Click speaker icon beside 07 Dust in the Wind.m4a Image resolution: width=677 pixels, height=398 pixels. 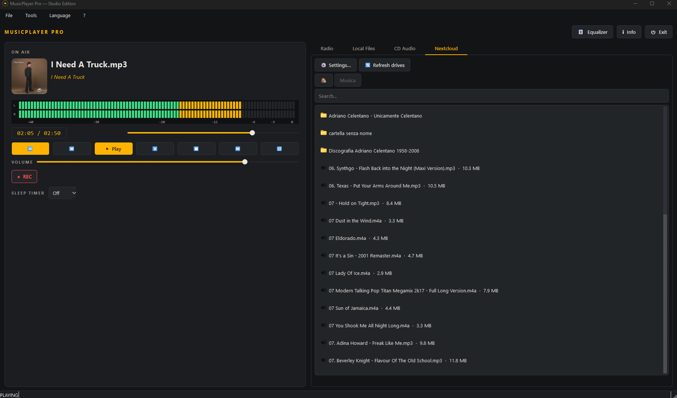coord(324,221)
